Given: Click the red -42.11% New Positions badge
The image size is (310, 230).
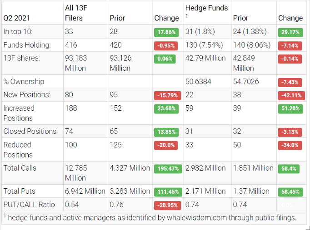Looking at the screenshot, I should [x=290, y=96].
